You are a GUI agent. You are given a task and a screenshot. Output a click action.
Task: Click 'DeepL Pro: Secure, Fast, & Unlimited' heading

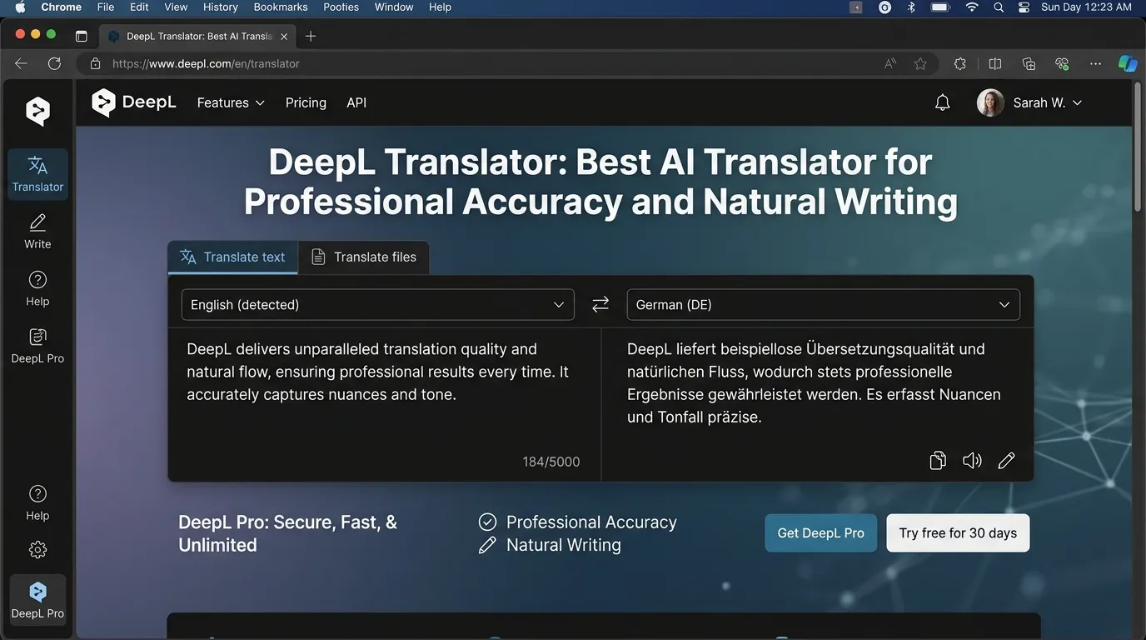[x=288, y=533]
